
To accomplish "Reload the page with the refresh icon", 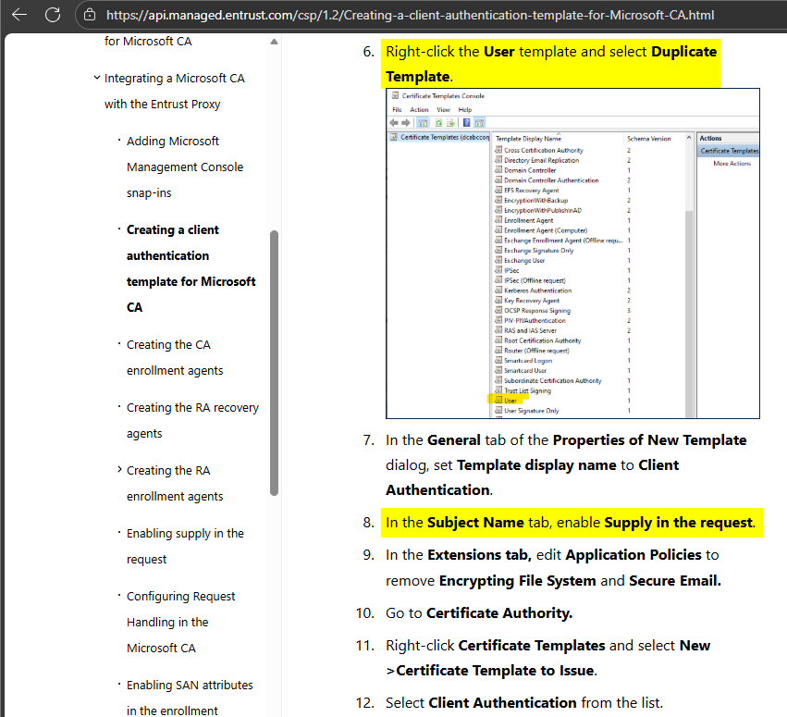I will [53, 15].
